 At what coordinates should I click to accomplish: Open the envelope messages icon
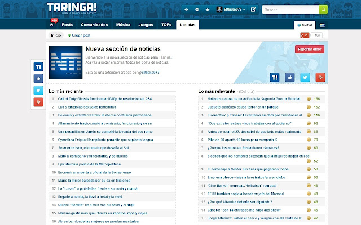(197, 10)
